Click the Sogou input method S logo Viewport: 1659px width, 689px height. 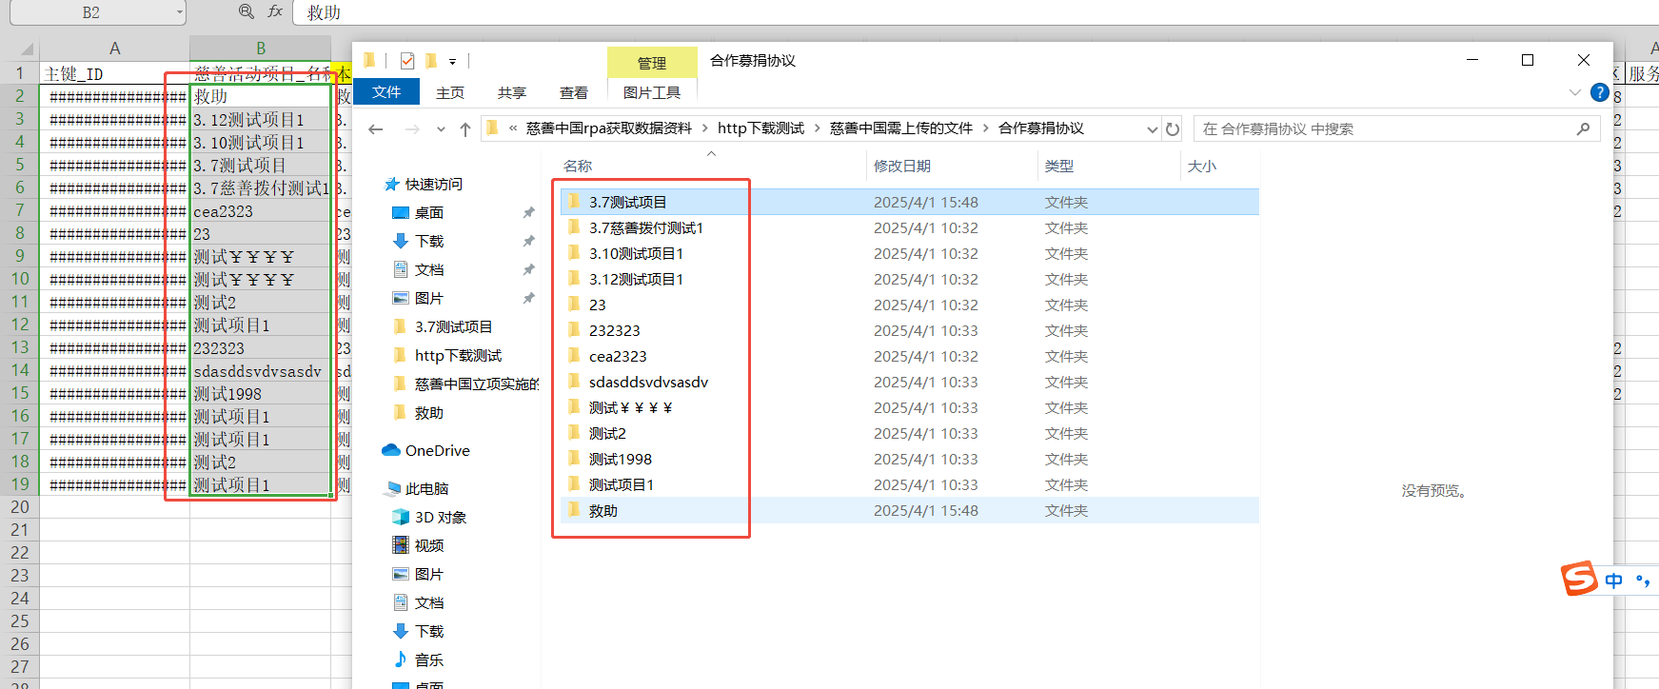coord(1579,579)
